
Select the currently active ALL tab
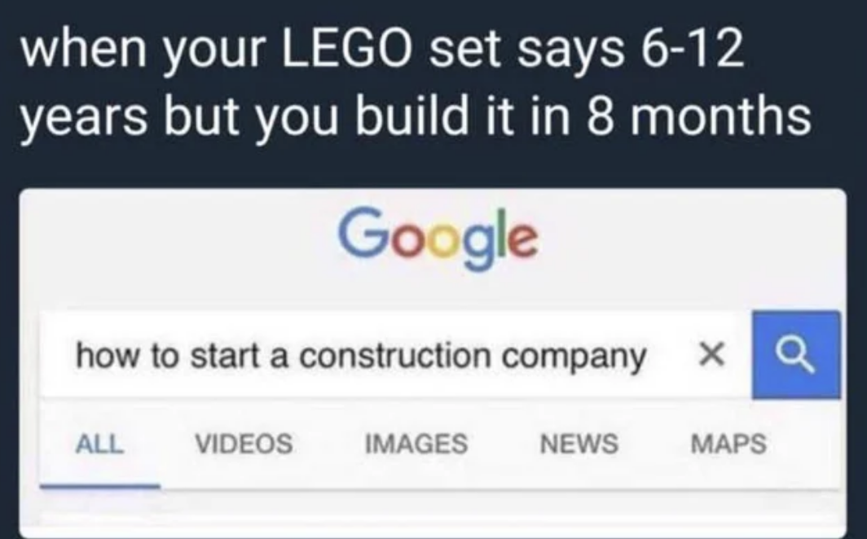[100, 443]
